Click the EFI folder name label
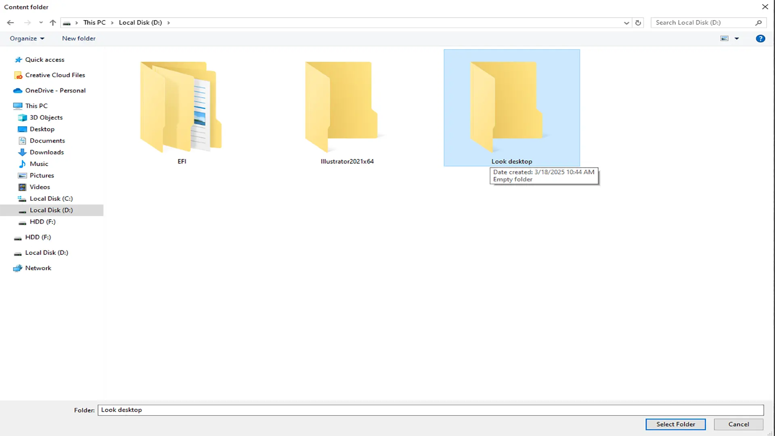775x436 pixels. (x=182, y=161)
